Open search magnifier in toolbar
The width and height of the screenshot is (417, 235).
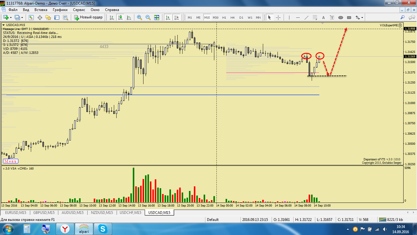point(403,17)
